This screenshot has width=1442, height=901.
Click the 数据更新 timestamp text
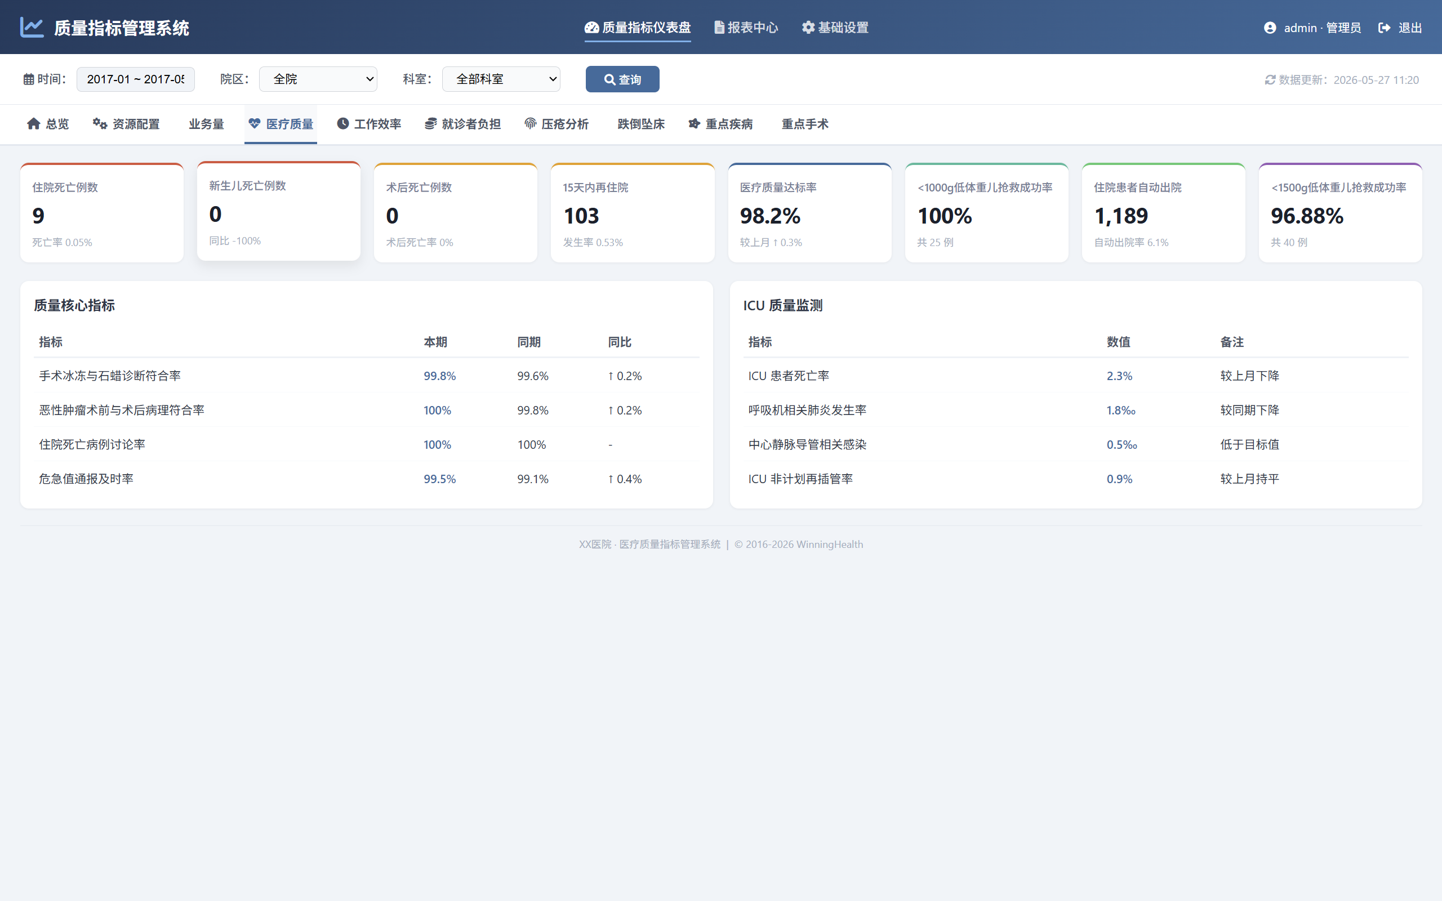click(x=1348, y=80)
